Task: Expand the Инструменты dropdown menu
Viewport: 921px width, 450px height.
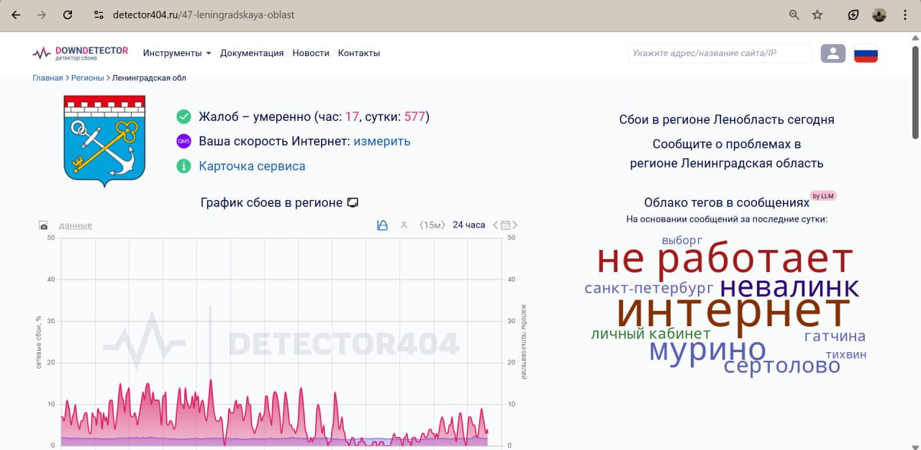Action: [177, 53]
